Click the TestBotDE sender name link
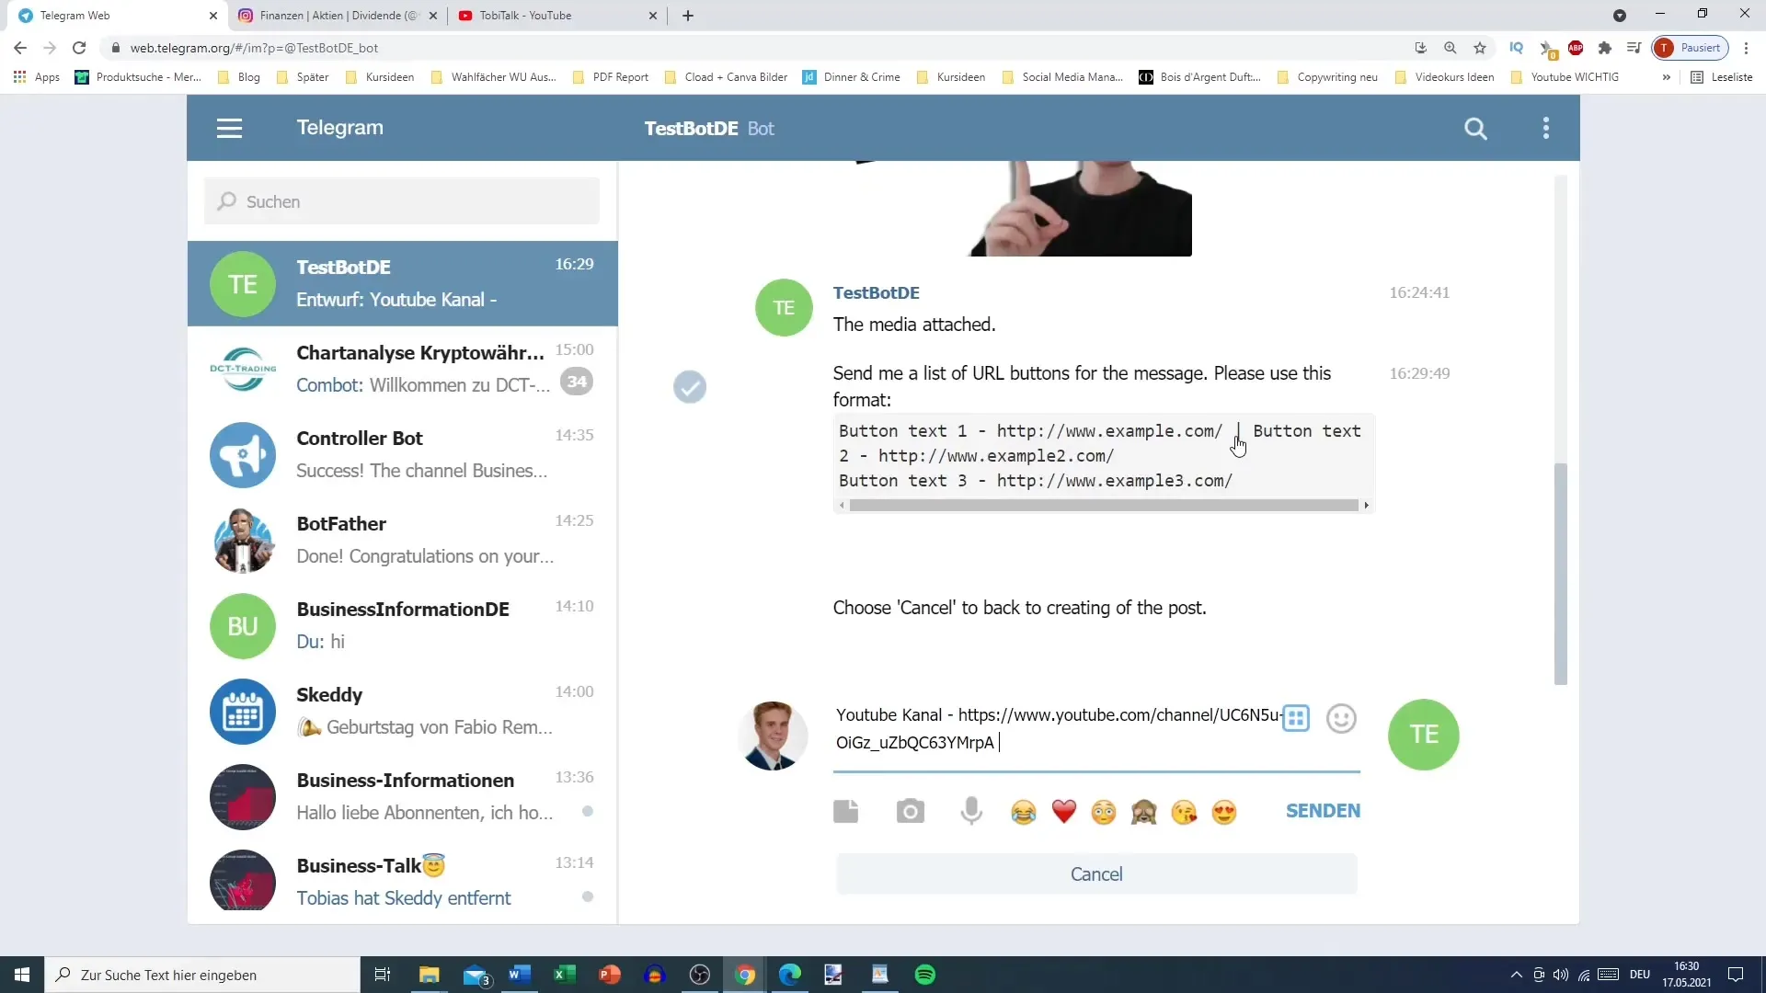The height and width of the screenshot is (993, 1766). (x=876, y=292)
